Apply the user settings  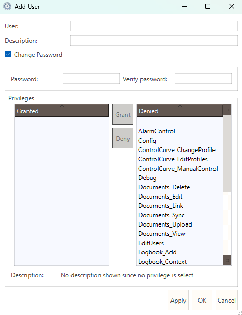pos(178,300)
